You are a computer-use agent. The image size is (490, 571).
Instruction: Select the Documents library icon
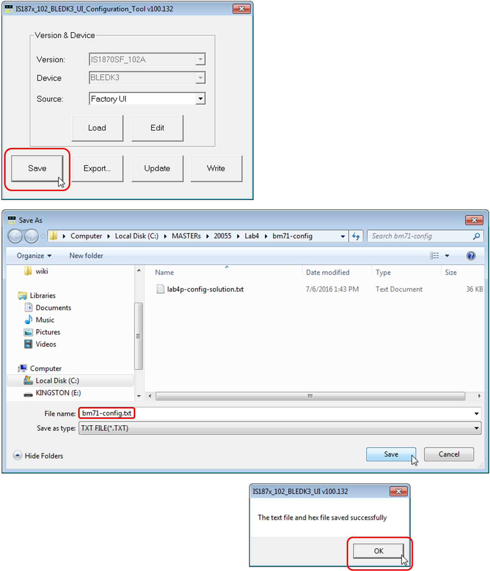[28, 307]
